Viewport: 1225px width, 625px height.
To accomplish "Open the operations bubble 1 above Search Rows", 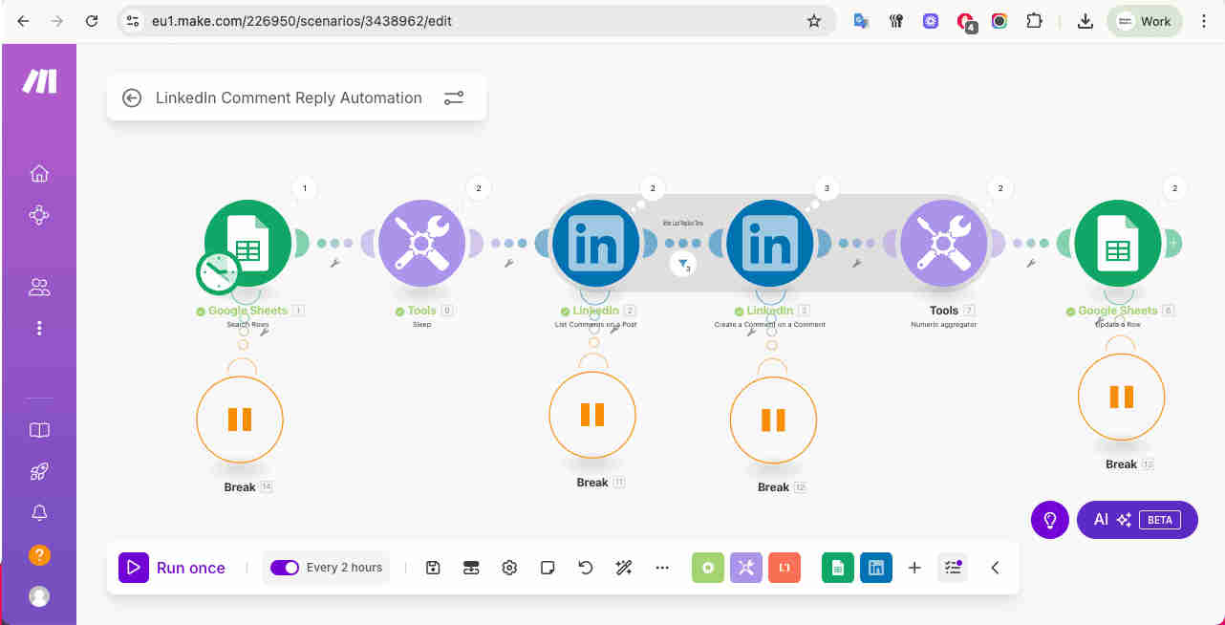I will click(305, 188).
